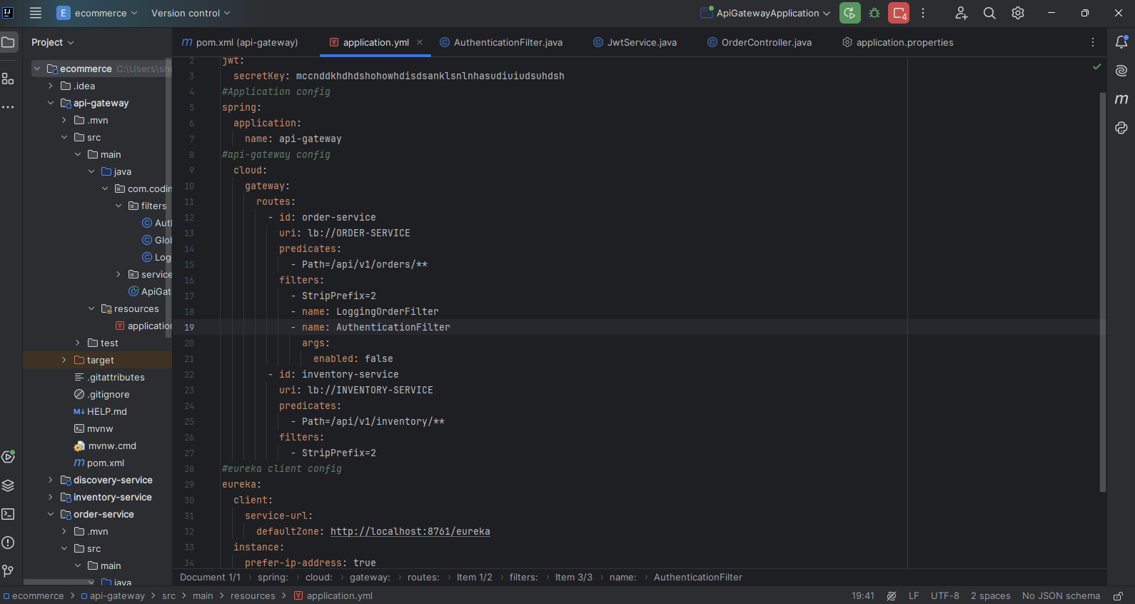Open more run actions menu

coord(923,13)
